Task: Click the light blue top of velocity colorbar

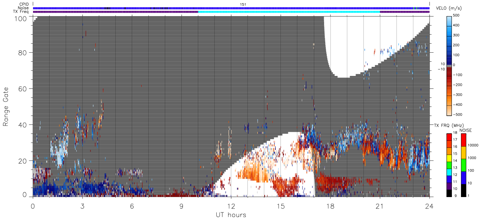Action: tap(449, 20)
